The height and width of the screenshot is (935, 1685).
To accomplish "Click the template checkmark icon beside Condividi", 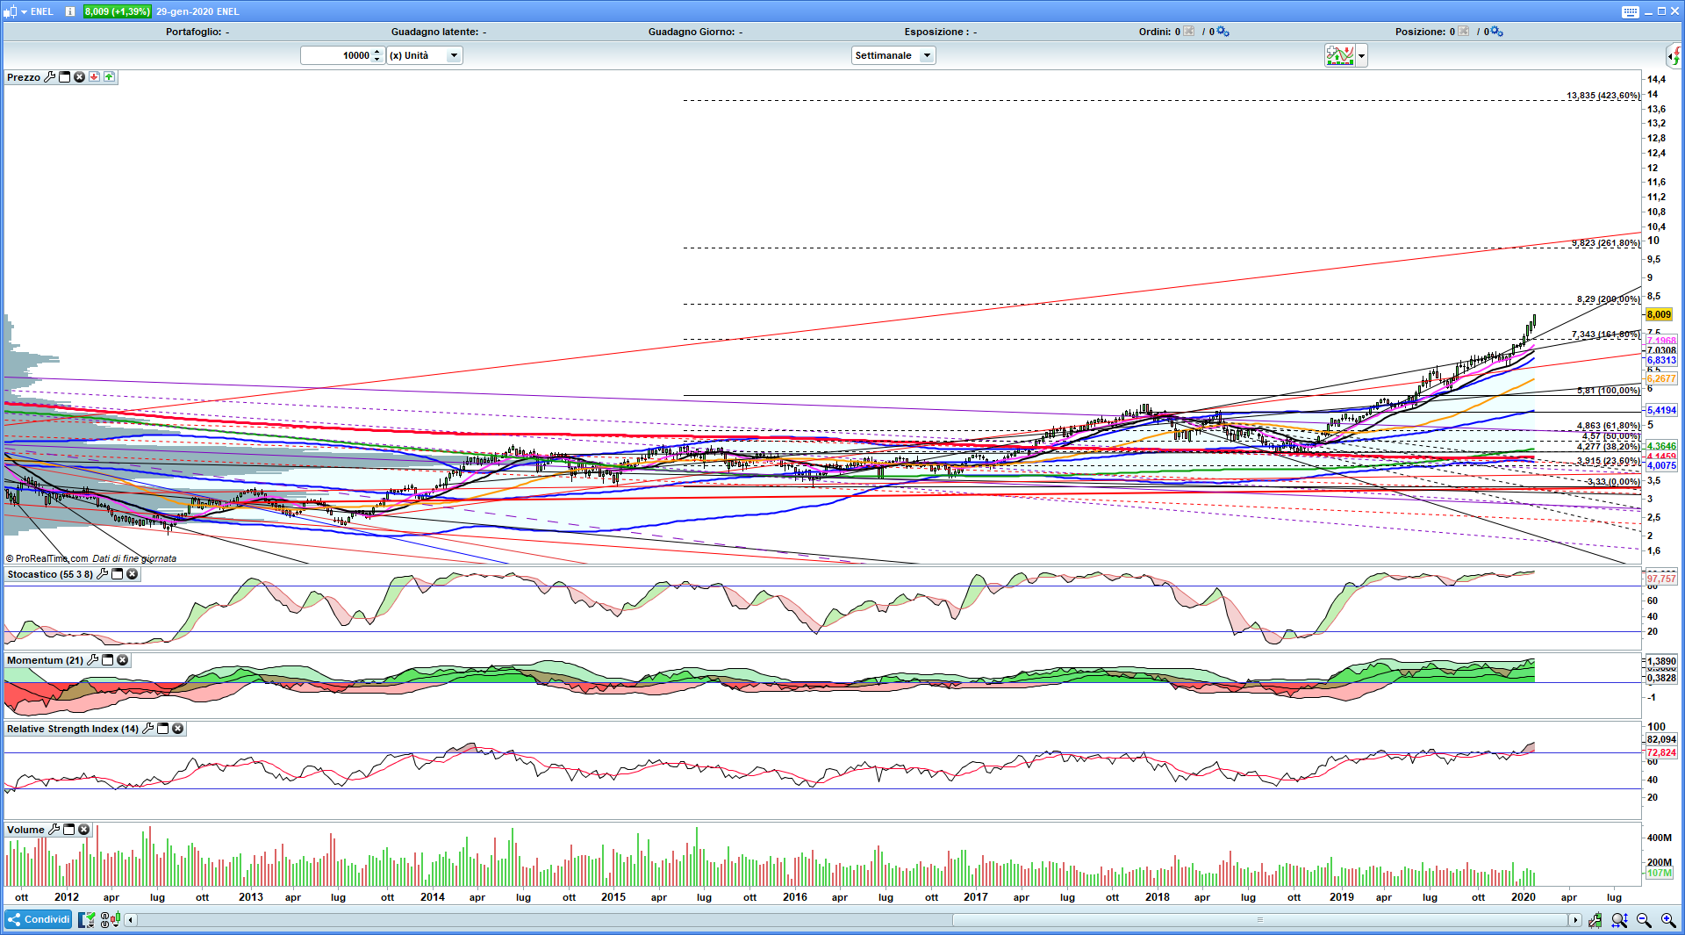I will point(86,919).
